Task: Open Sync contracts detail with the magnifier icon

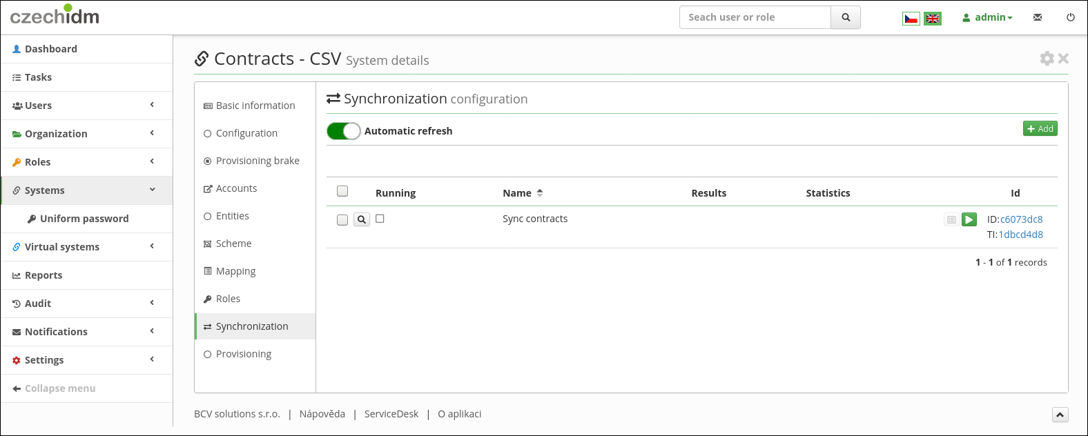Action: (x=362, y=219)
